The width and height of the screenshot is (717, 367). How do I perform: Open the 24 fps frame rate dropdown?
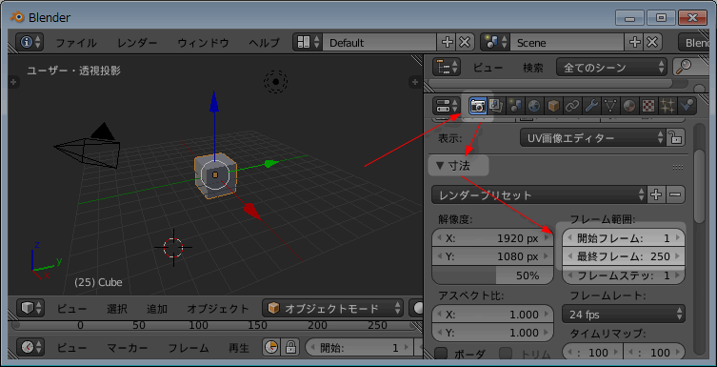point(624,314)
